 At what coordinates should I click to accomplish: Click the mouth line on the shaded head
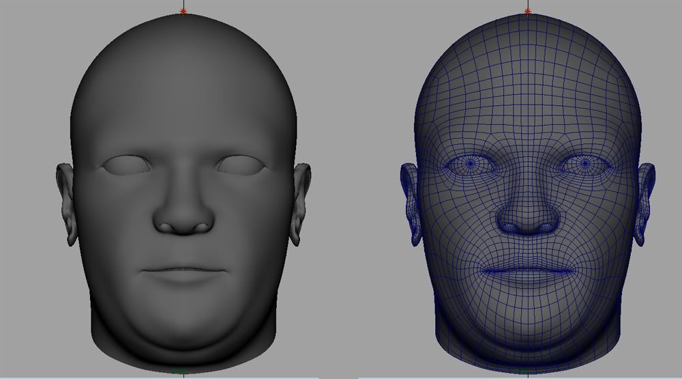[x=184, y=270]
